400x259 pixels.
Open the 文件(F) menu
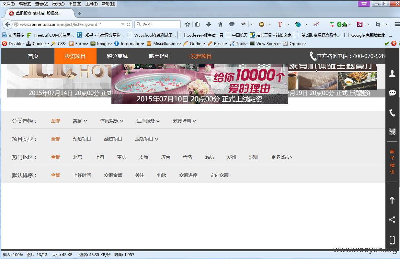coord(9,4)
